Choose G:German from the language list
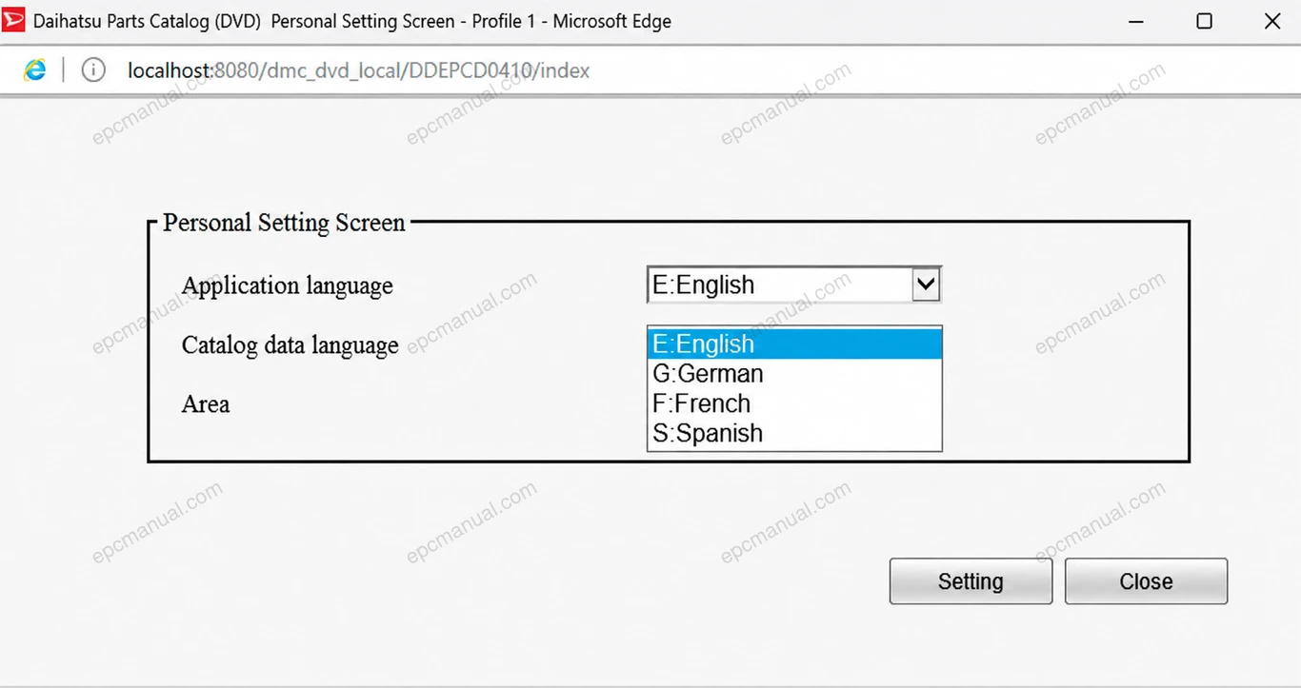 794,373
